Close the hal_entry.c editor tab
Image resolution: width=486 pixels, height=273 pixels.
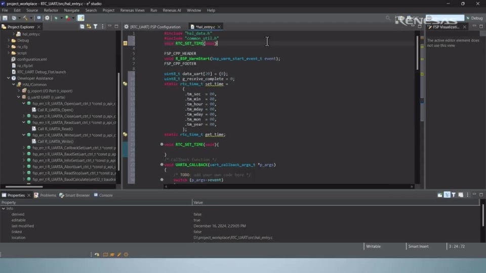(x=219, y=27)
